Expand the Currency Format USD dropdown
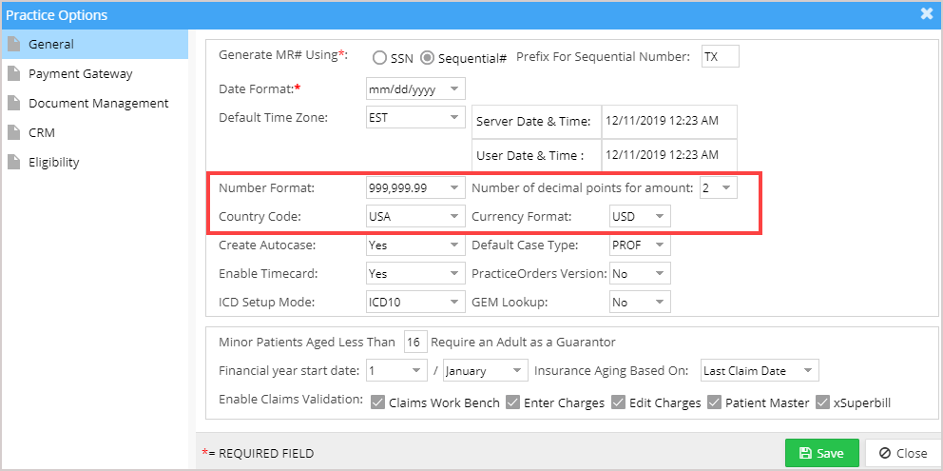943x471 pixels. [640, 216]
